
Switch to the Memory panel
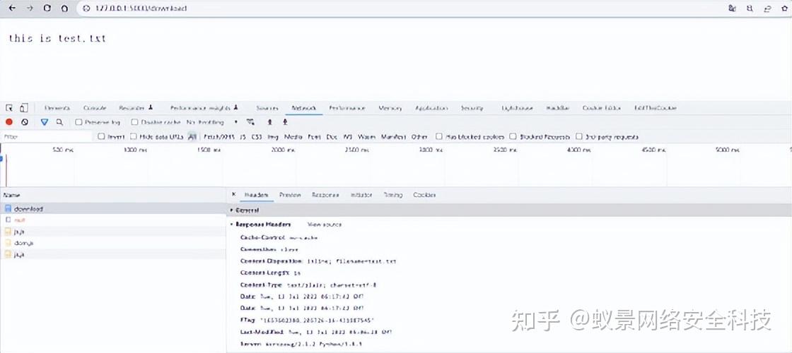(x=390, y=108)
